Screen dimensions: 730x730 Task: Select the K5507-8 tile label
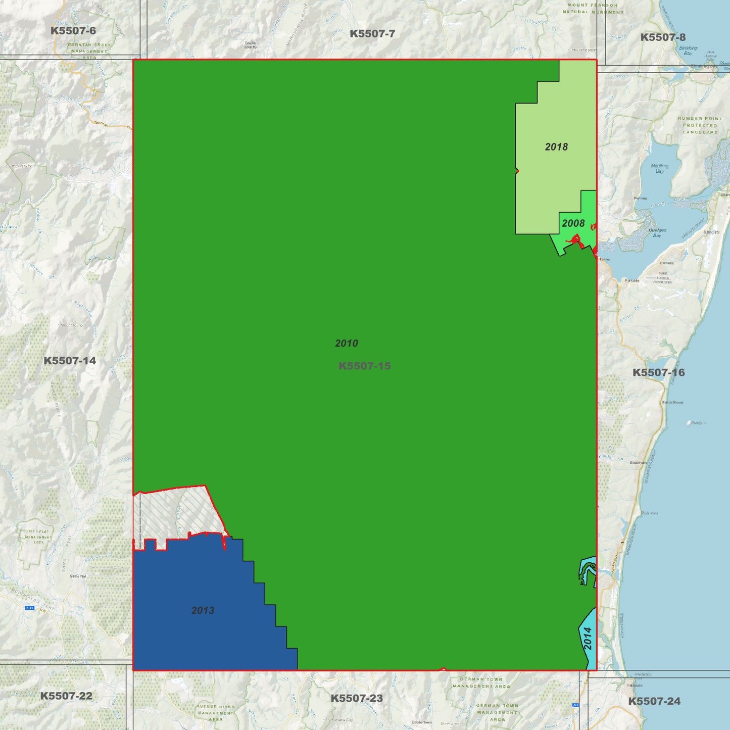point(663,37)
